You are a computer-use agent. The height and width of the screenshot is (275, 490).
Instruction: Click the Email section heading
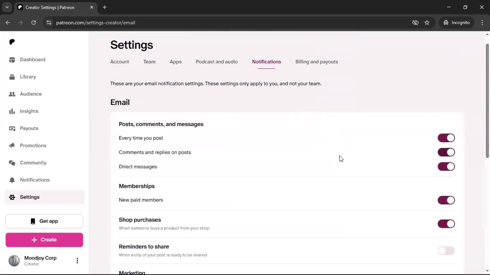[120, 102]
